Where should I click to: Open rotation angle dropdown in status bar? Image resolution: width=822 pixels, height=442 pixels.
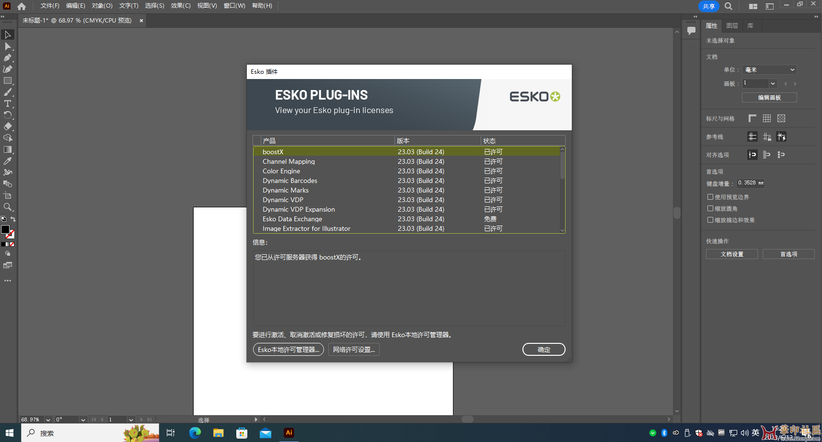[x=83, y=419]
